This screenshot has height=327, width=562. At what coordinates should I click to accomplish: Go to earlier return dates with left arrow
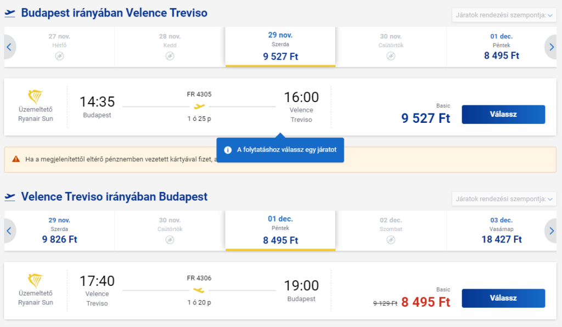coord(9,230)
